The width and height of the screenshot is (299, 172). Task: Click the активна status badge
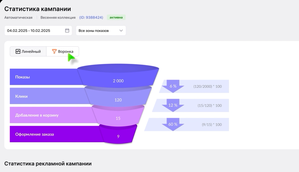tap(116, 17)
